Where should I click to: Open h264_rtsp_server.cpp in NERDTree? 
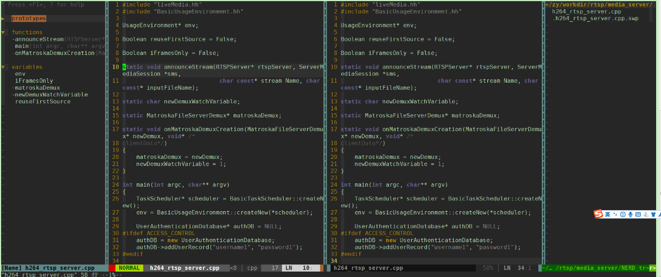point(586,11)
